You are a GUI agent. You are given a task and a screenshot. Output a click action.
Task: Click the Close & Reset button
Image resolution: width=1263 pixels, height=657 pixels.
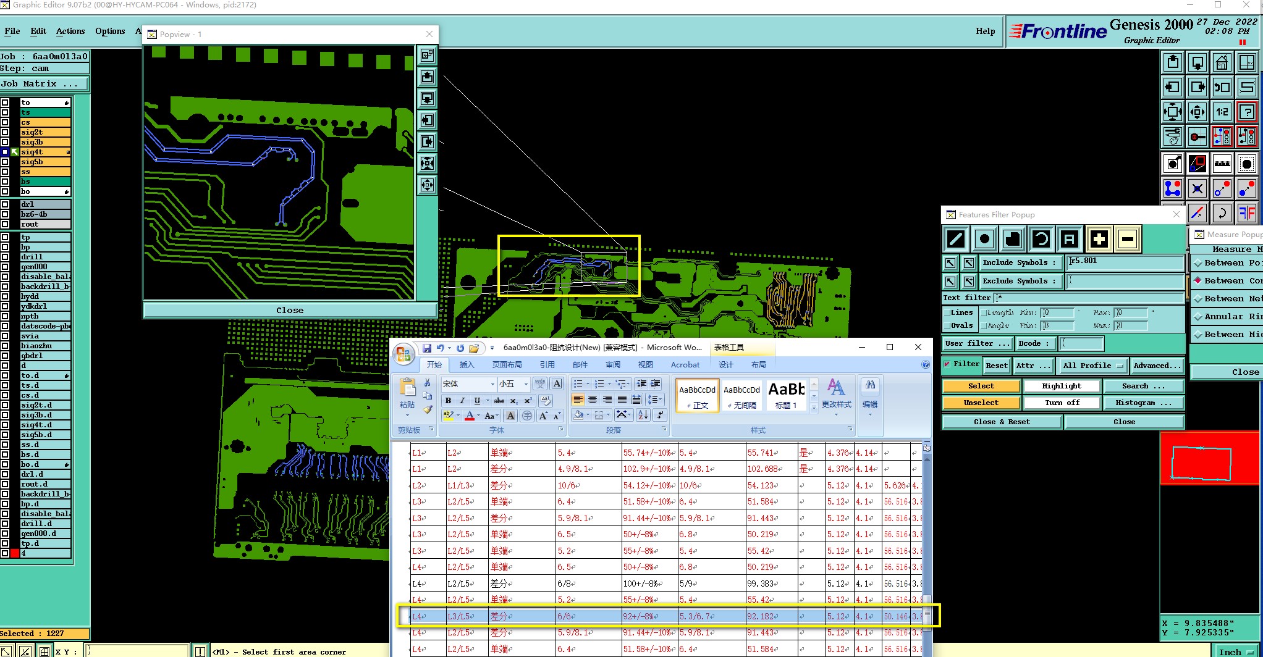(1002, 422)
